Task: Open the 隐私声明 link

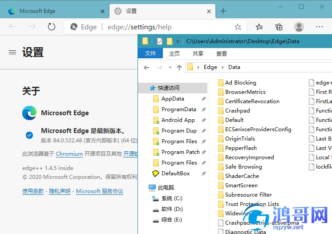Action: pyautogui.click(x=60, y=191)
